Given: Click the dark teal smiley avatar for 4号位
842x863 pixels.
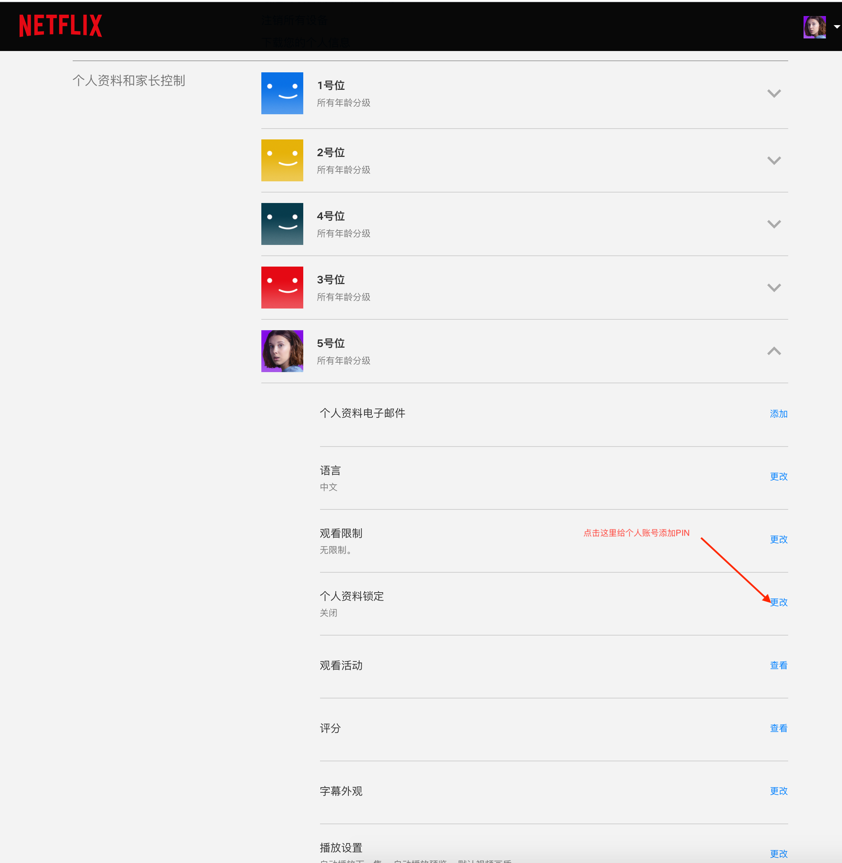Looking at the screenshot, I should pyautogui.click(x=282, y=224).
